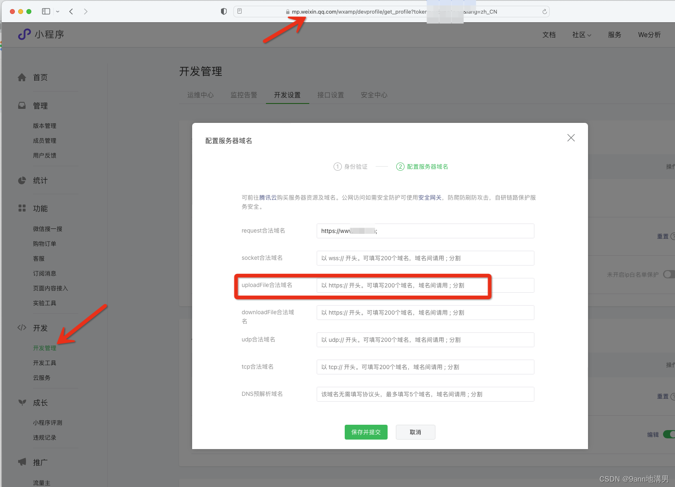The height and width of the screenshot is (487, 675).
Task: Click the privacy shield icon
Action: coord(224,12)
